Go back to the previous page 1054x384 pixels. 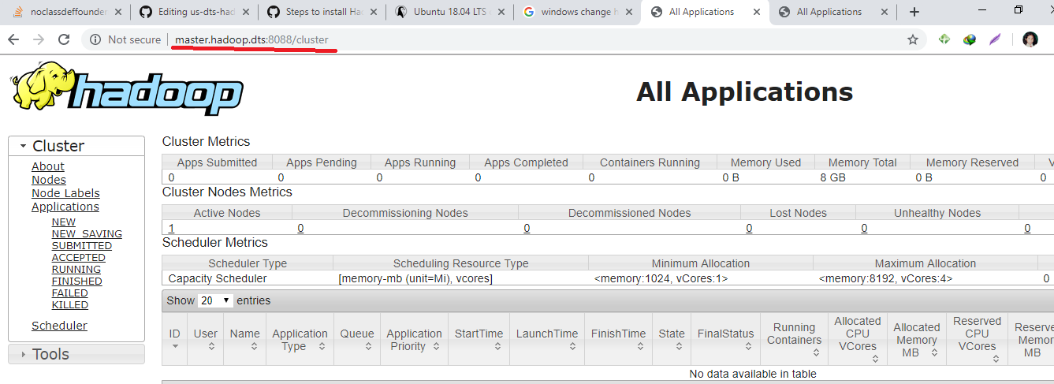[13, 39]
